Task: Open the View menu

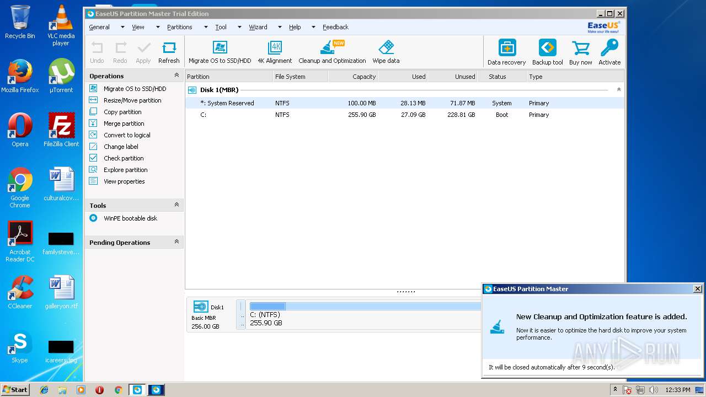Action: point(138,27)
